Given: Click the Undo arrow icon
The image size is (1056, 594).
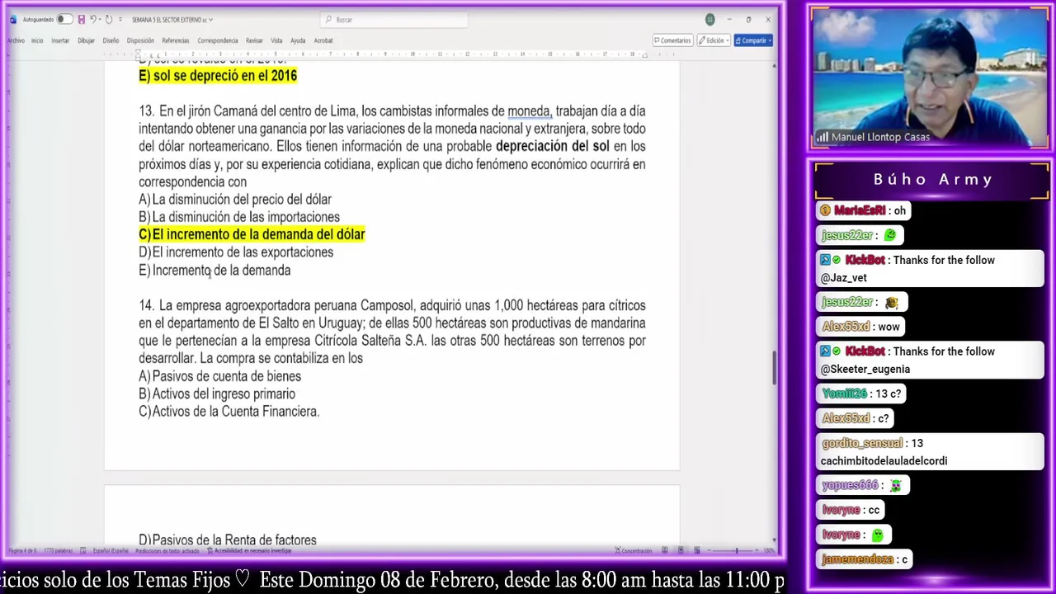Looking at the screenshot, I should [x=93, y=19].
